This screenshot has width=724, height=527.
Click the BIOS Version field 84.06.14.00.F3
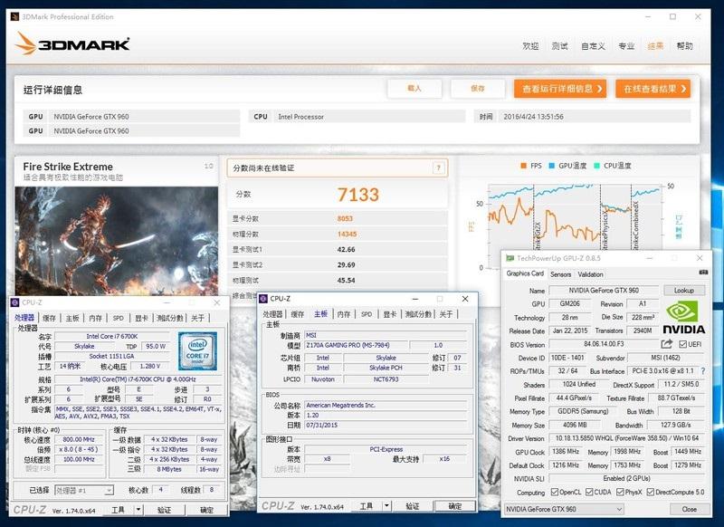click(604, 344)
